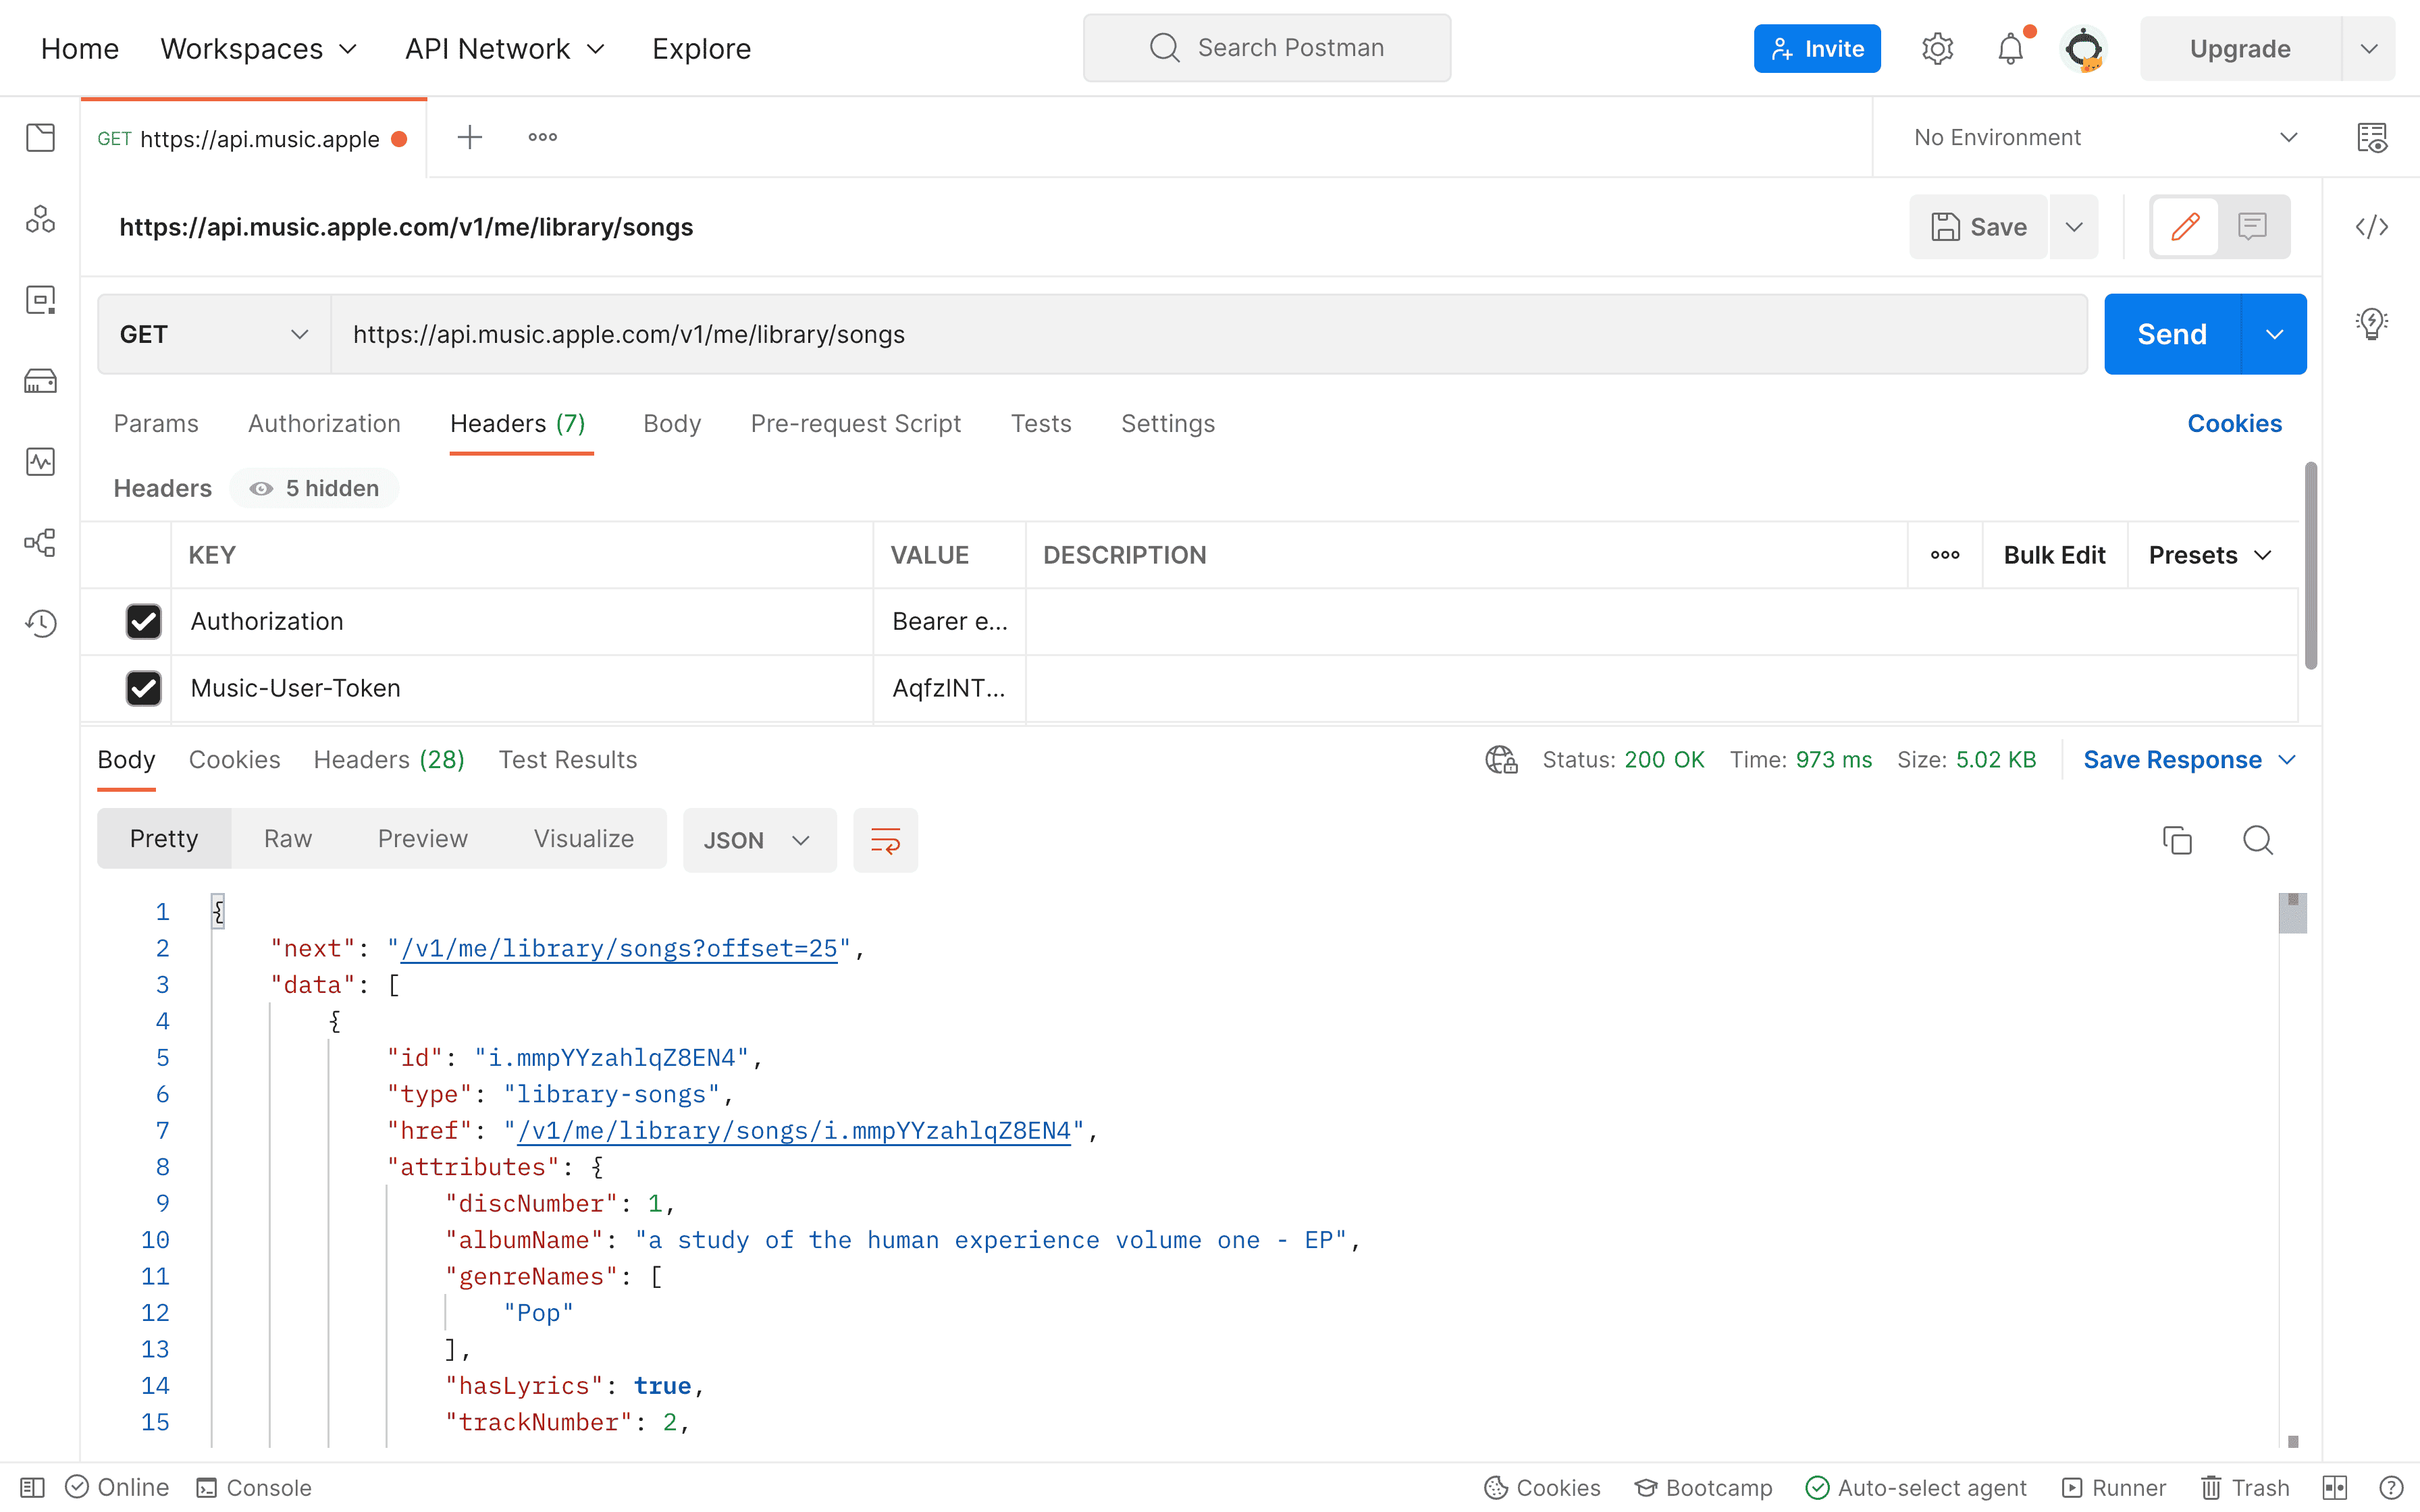Screen dimensions: 2420x1512
Task: Open the environment quick look icon
Action: [2371, 138]
